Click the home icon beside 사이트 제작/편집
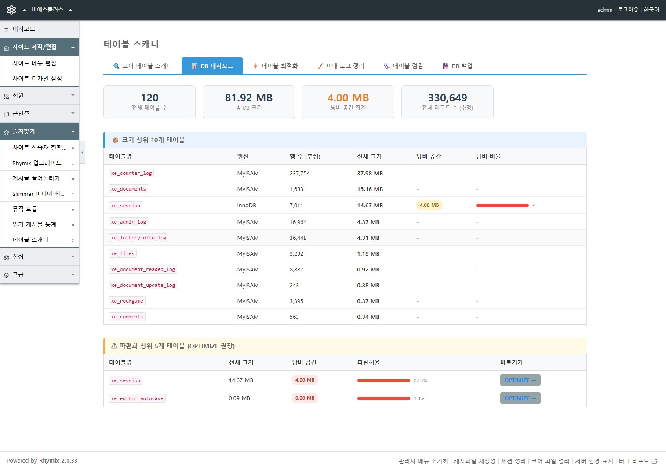This screenshot has height=470, width=666. 6,47
